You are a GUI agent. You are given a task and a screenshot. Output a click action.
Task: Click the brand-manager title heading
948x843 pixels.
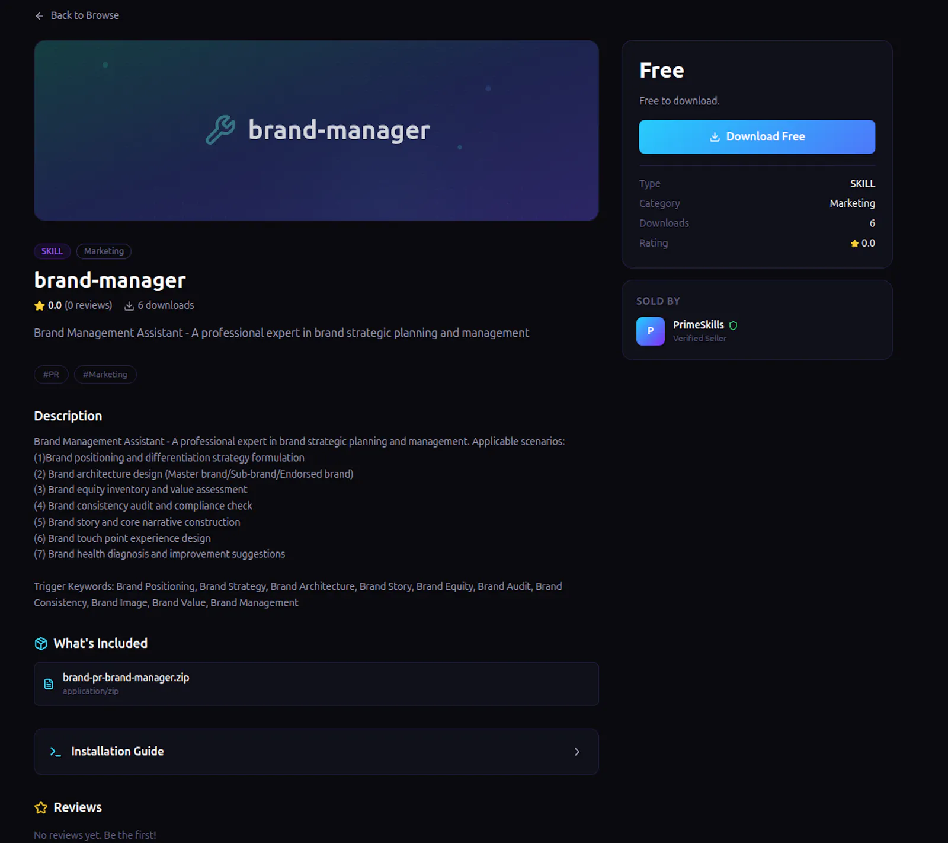(x=110, y=280)
